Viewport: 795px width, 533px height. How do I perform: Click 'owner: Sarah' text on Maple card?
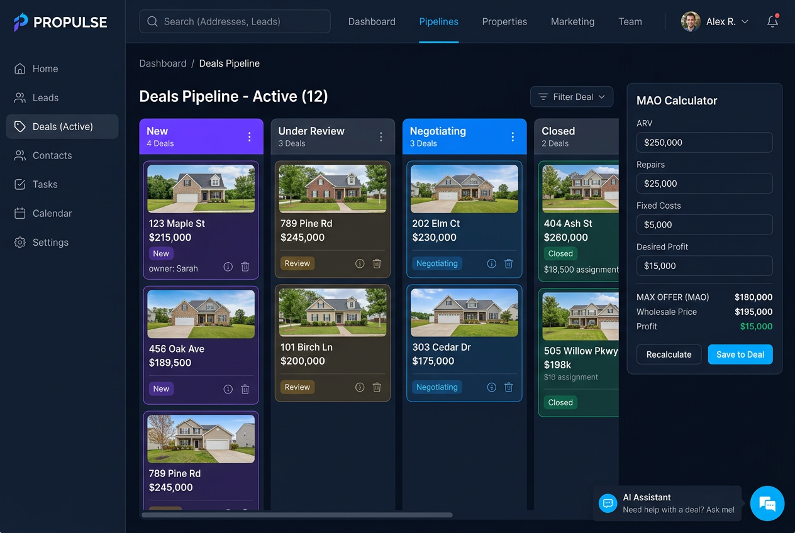(x=174, y=268)
